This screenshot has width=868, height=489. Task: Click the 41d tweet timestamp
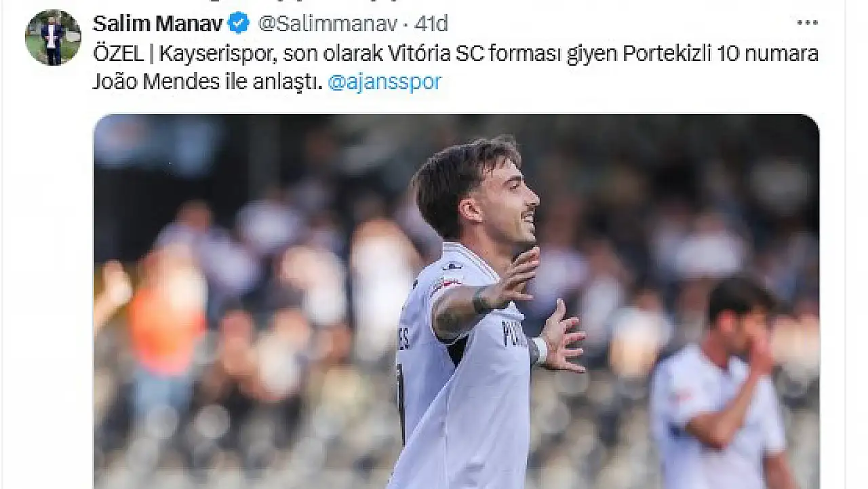point(431,24)
